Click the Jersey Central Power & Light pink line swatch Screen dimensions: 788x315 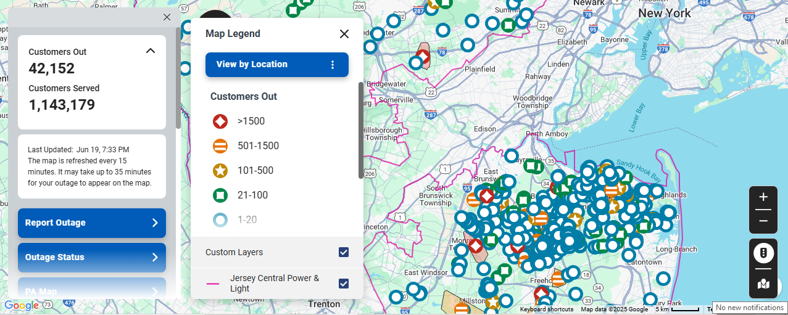coord(213,284)
